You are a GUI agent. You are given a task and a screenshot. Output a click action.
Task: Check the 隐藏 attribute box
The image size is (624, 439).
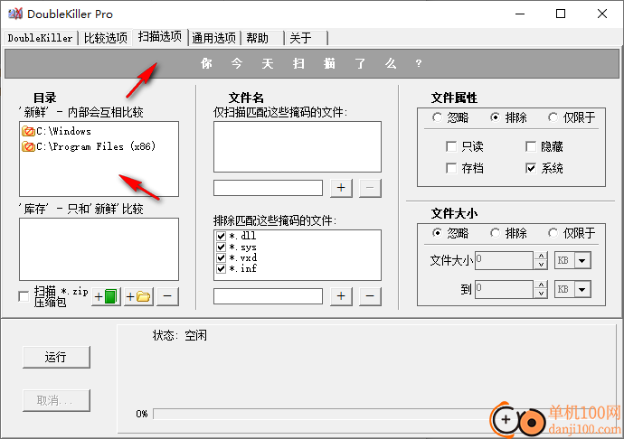[x=531, y=146]
